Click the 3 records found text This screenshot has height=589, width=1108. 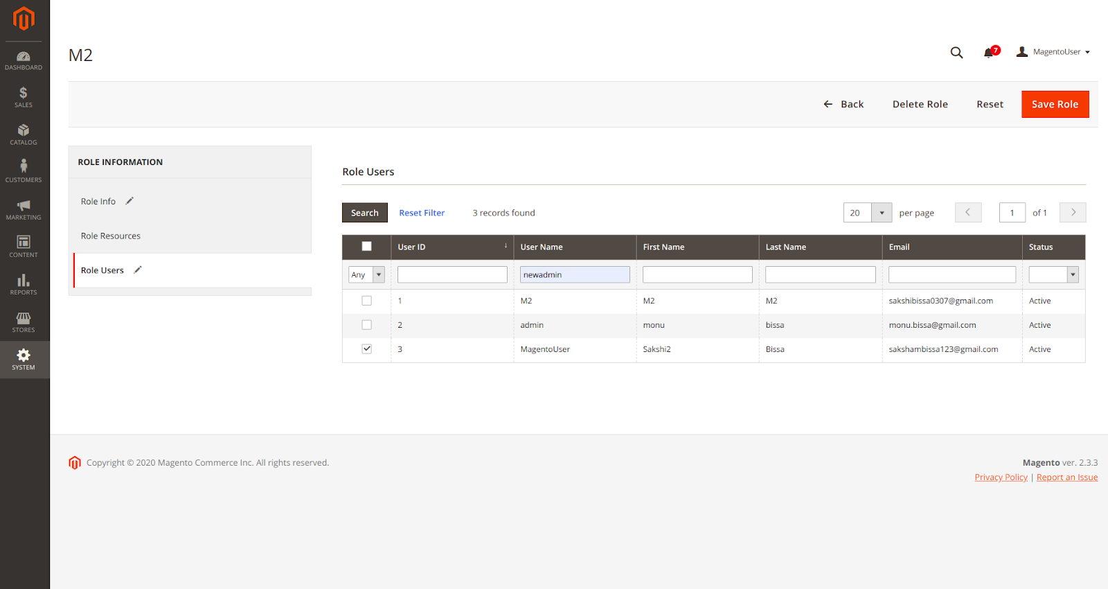(503, 213)
